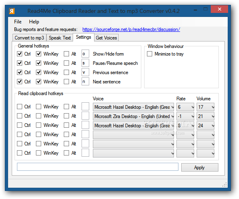
Task: Enable Alt for Pause/Resume speech hotkey
Action: 66,63
